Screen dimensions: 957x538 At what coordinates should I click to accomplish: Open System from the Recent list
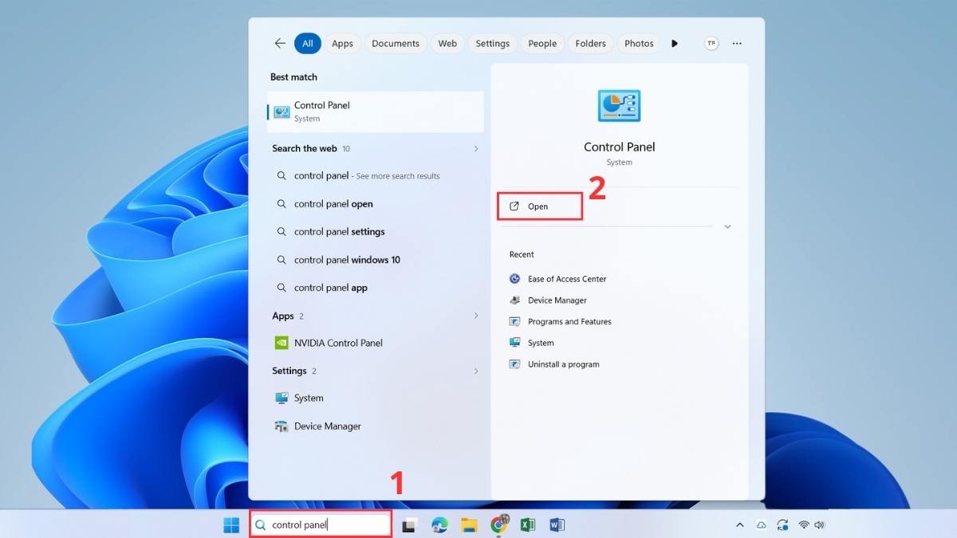[540, 343]
